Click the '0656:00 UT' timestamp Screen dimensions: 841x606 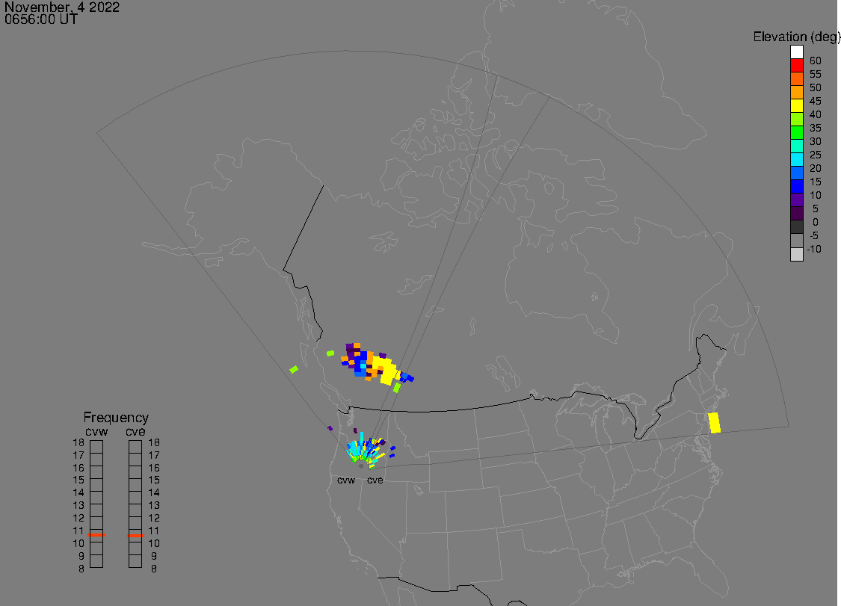click(41, 20)
